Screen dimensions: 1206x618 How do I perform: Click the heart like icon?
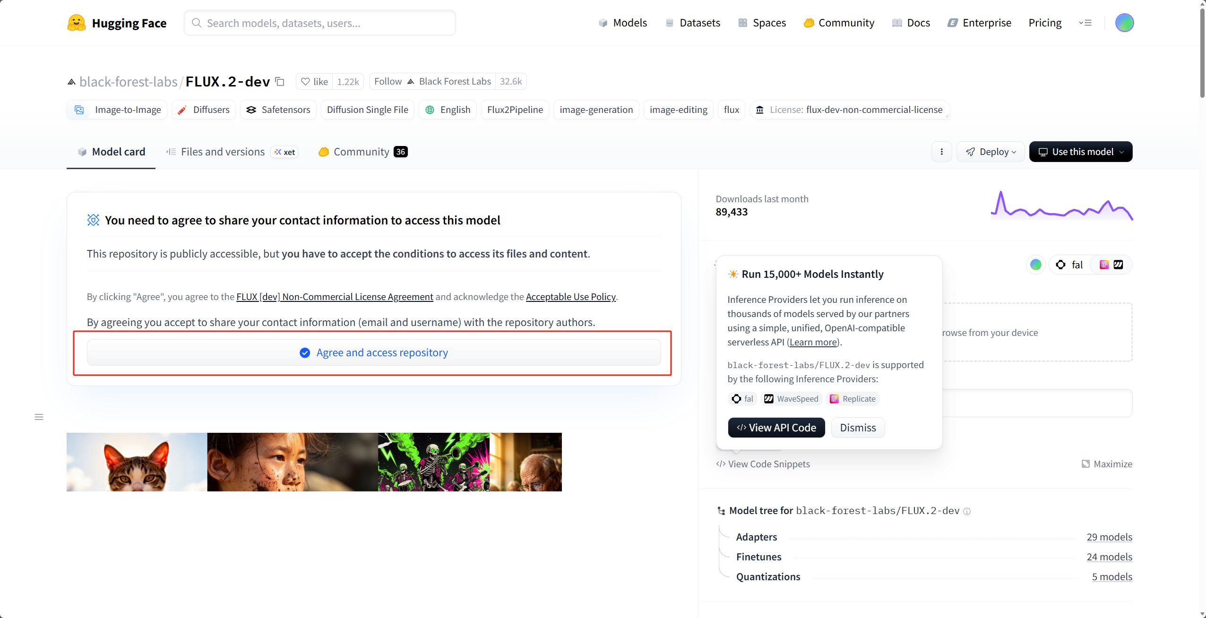pyautogui.click(x=306, y=82)
